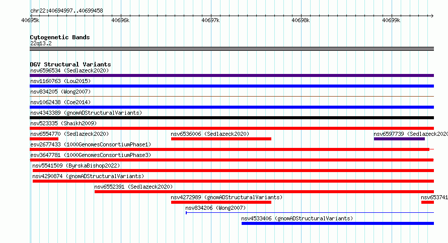Click esv3647781 1000GenomesConsortiumPhase3 label
Viewport: 448px width, 243px height.
tap(91, 155)
